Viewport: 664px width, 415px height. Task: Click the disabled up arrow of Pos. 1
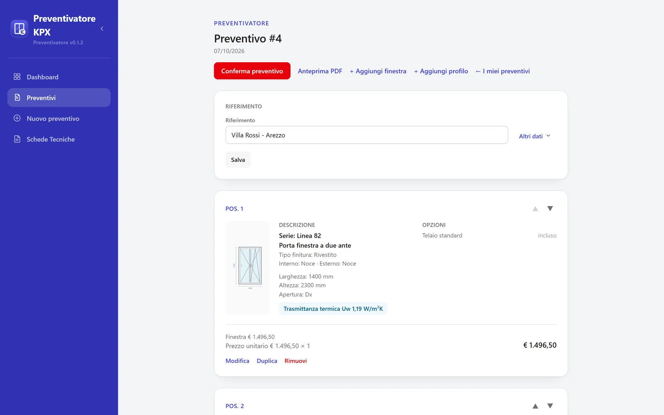point(535,208)
